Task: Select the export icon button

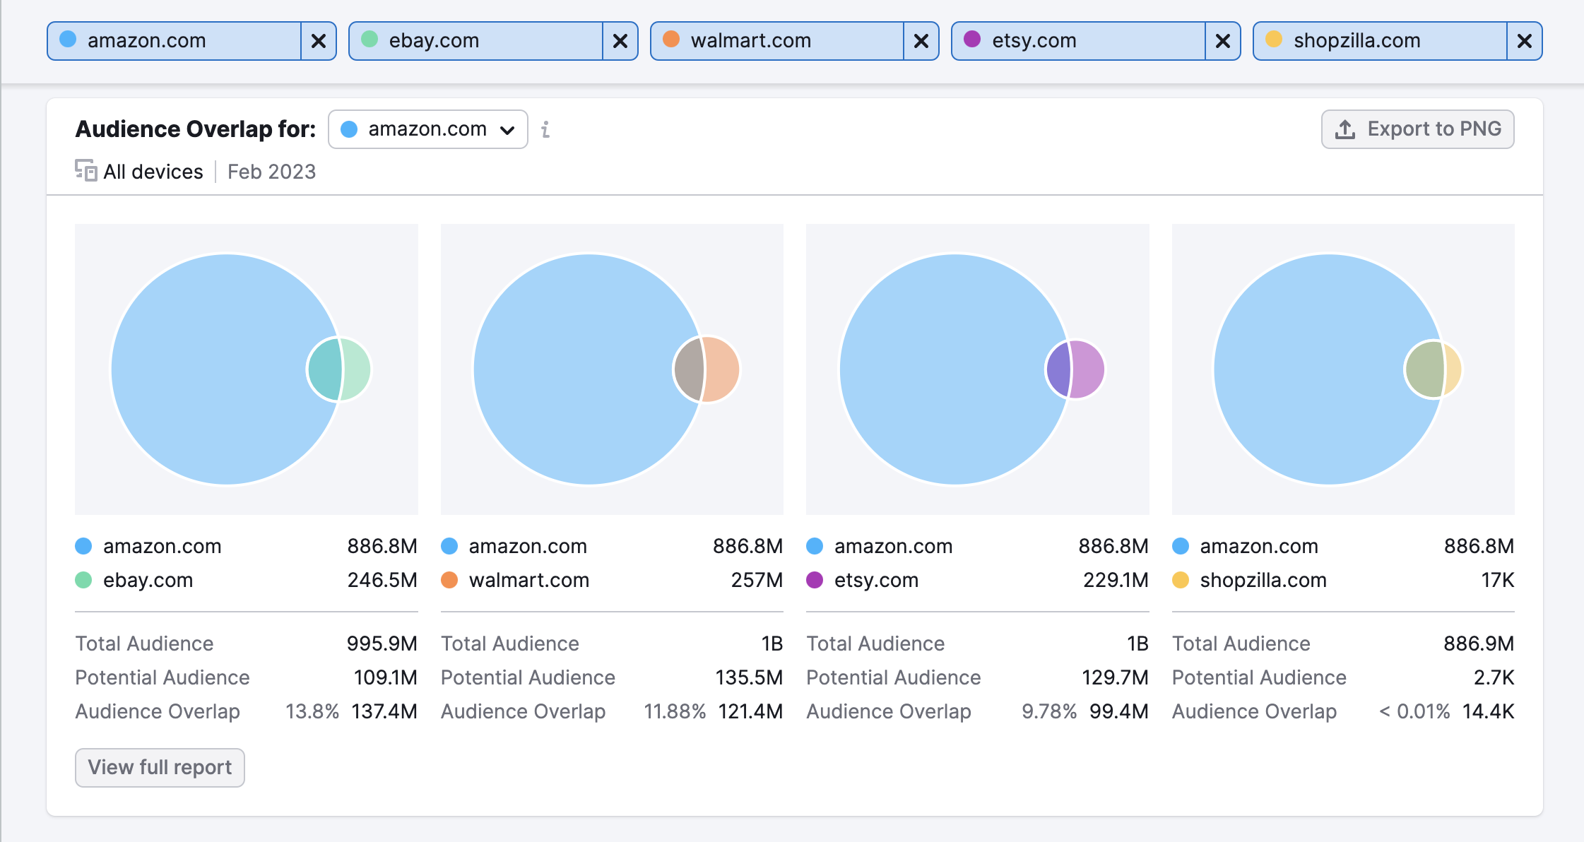Action: 1345,129
